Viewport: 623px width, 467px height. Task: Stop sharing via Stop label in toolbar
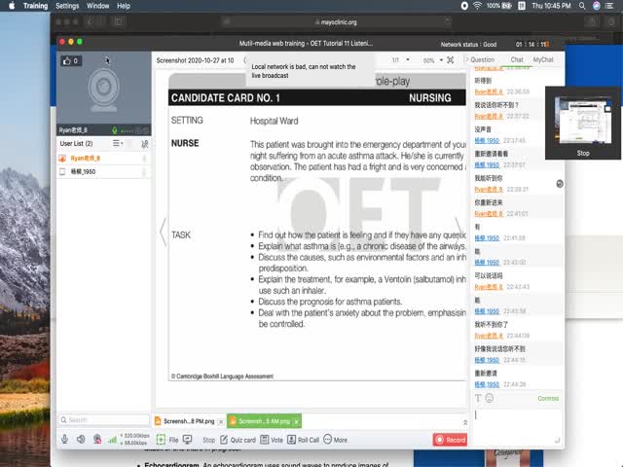click(x=208, y=440)
